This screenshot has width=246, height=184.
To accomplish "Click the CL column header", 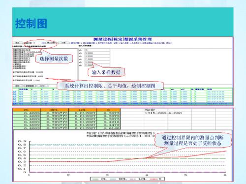I will 27,110.
